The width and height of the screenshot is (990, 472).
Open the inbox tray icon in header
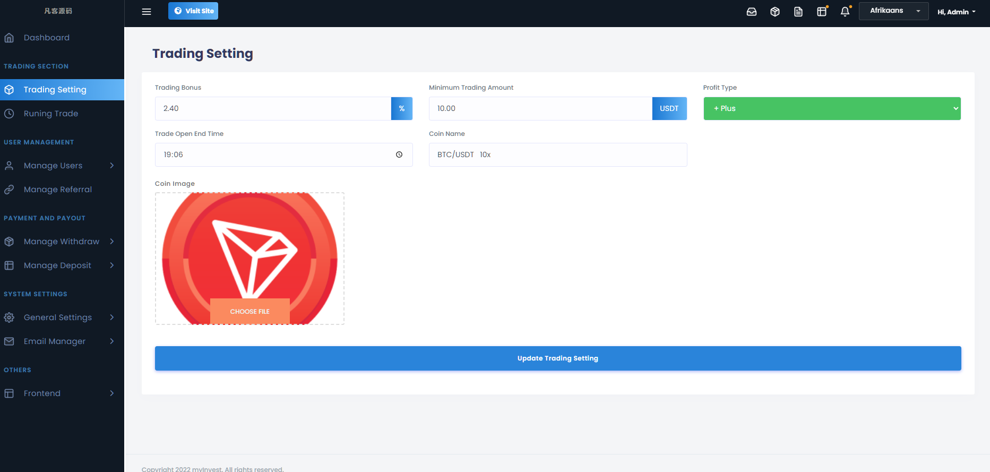(752, 12)
